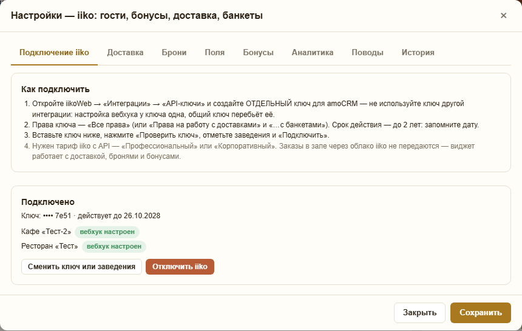Click the key line ending in 7e51
This screenshot has height=331, width=522.
pos(91,216)
